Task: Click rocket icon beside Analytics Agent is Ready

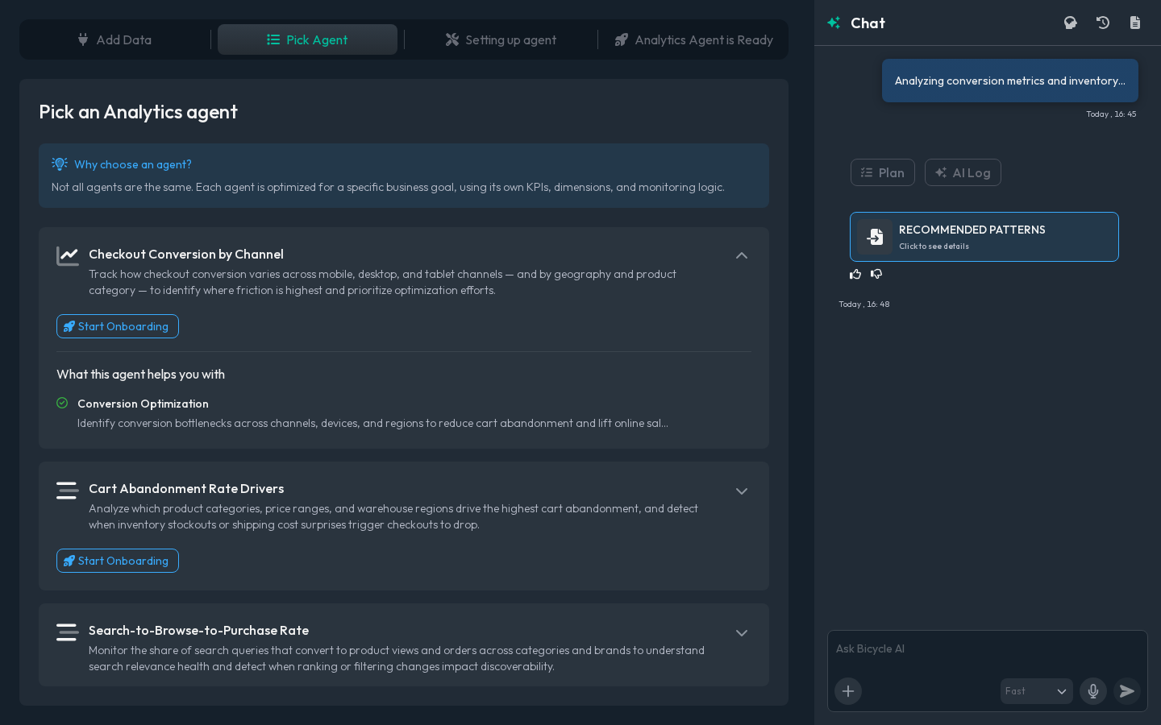Action: (x=622, y=39)
